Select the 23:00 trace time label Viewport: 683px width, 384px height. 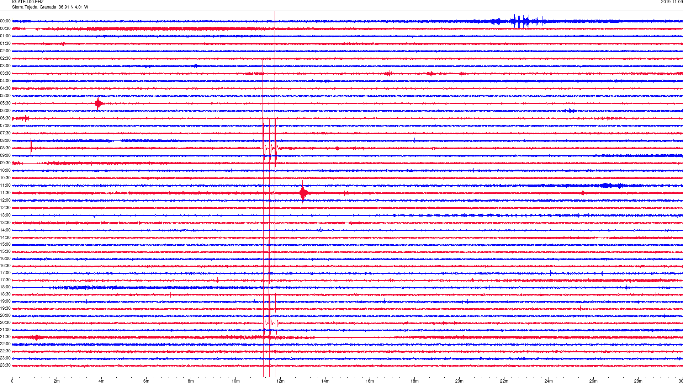click(x=5, y=358)
